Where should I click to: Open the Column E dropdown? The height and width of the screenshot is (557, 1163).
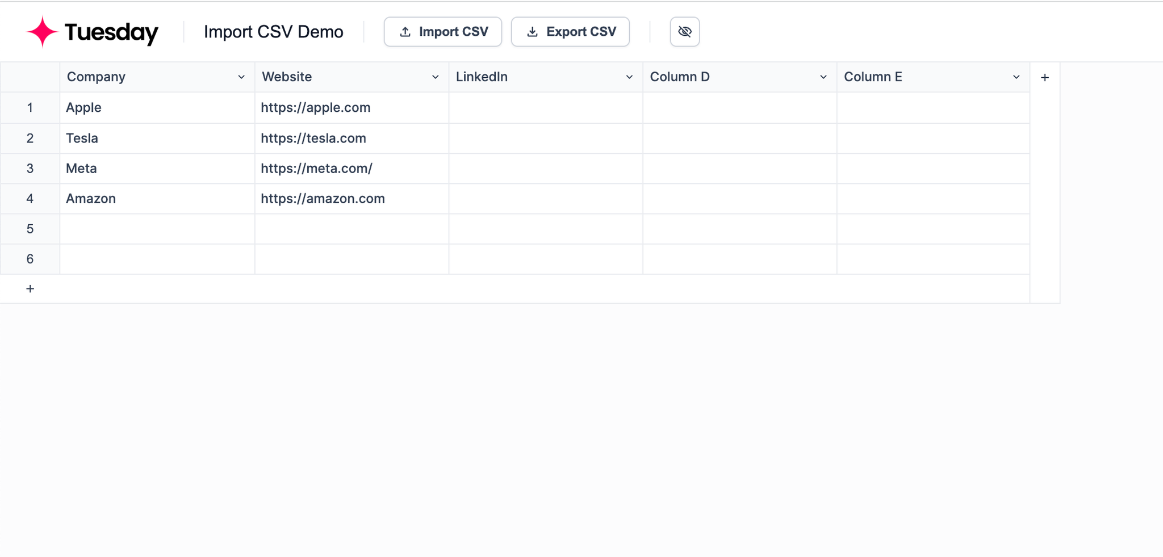[1016, 77]
